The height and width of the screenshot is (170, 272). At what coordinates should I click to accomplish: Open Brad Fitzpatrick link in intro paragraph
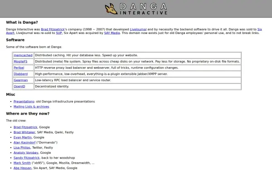point(53,29)
